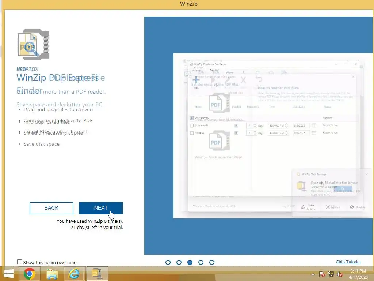Open the Windows Start button

[9, 274]
